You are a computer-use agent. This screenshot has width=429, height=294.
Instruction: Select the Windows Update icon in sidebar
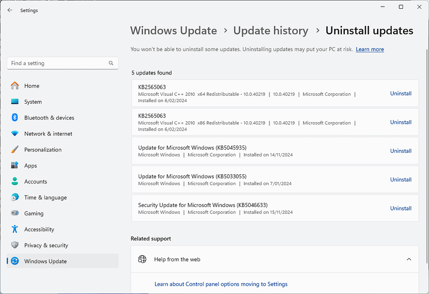(16, 261)
